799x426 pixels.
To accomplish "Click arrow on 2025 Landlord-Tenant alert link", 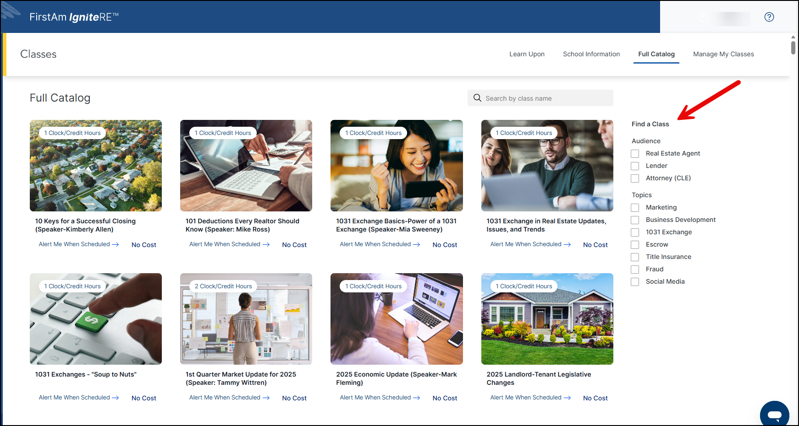I will coord(567,398).
